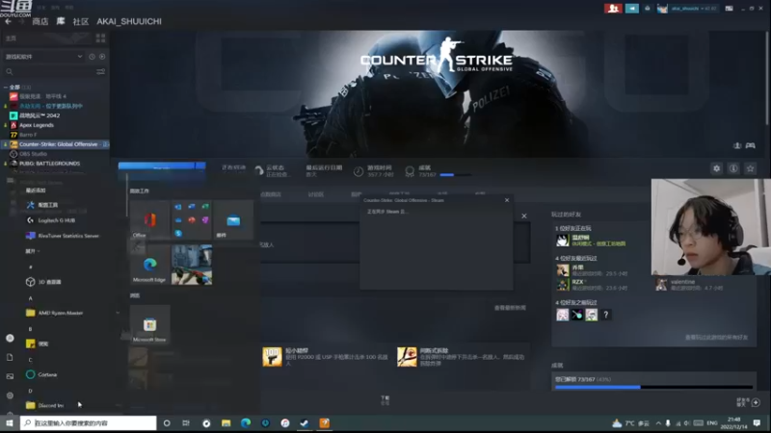Click the Cortana circle taskbar icon
Screen dimensions: 771x433
[x=167, y=422]
